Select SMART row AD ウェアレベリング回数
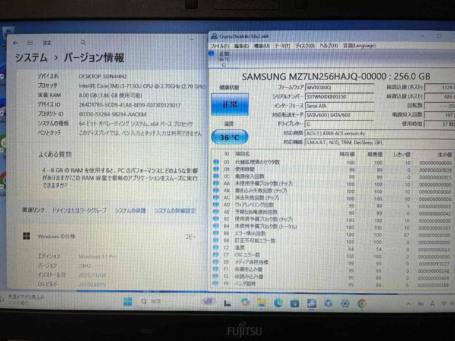455x341 pixels. pos(332,205)
